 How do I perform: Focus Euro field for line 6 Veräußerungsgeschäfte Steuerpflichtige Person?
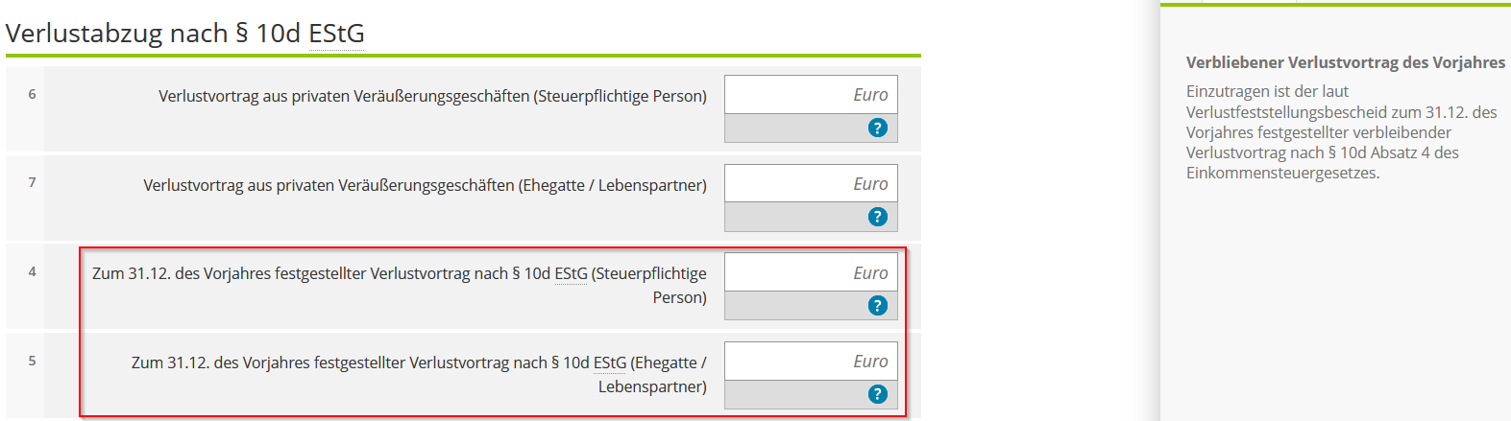pyautogui.click(x=811, y=95)
